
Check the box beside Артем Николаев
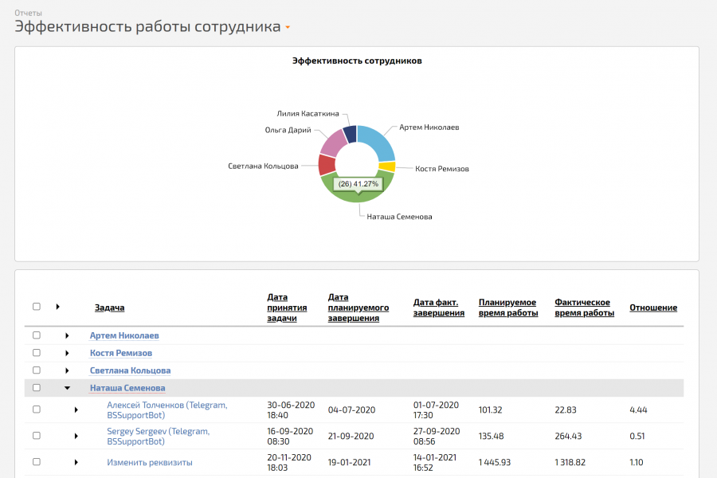tap(37, 335)
